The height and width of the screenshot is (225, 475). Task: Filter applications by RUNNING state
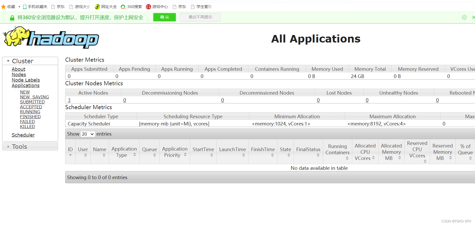coord(30,112)
